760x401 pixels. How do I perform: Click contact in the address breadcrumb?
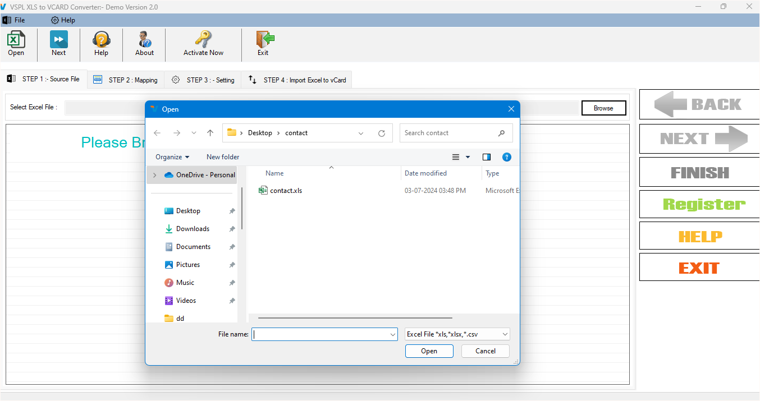point(296,133)
